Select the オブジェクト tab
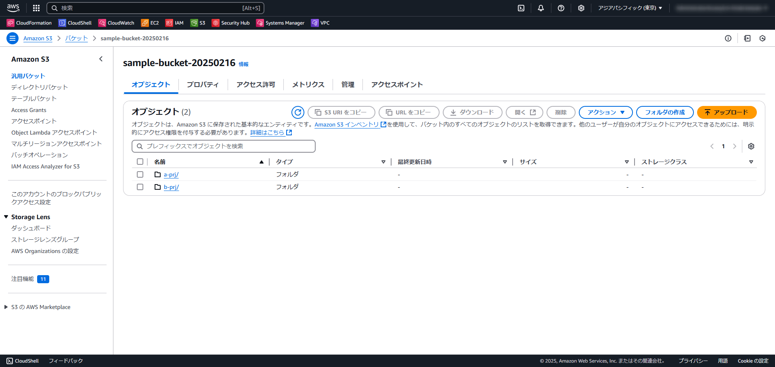Viewport: 775px width, 367px height. tap(151, 85)
